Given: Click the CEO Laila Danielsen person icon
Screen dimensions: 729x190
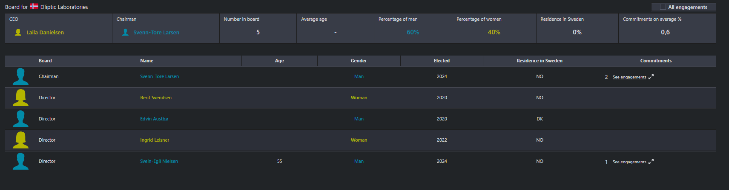Looking at the screenshot, I should [18, 32].
